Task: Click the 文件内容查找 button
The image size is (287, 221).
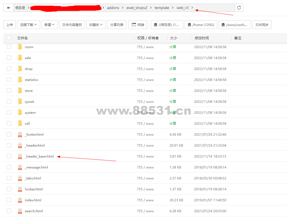Action: (72, 25)
